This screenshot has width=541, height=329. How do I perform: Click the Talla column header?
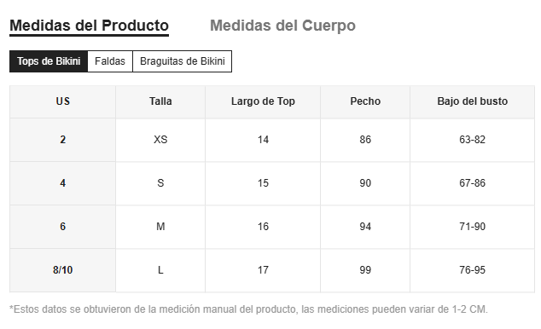(x=160, y=101)
